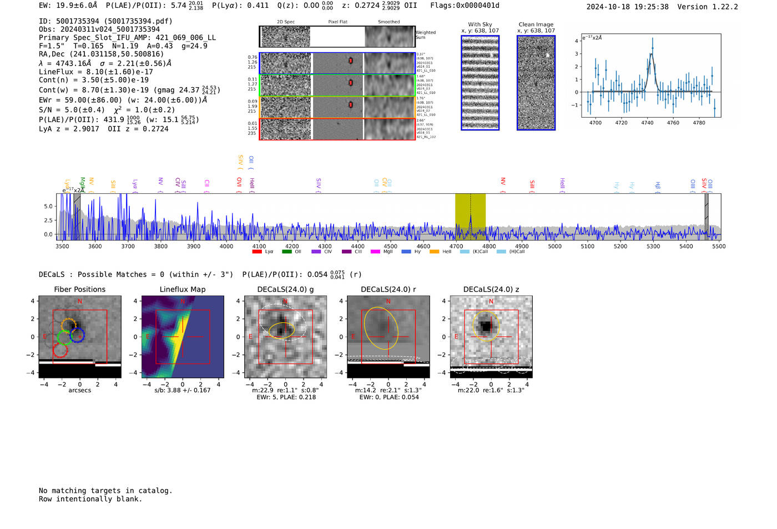Select the green-bordered fiber spectrum row
Viewport: 777px width, 529px height.
(x=337, y=85)
